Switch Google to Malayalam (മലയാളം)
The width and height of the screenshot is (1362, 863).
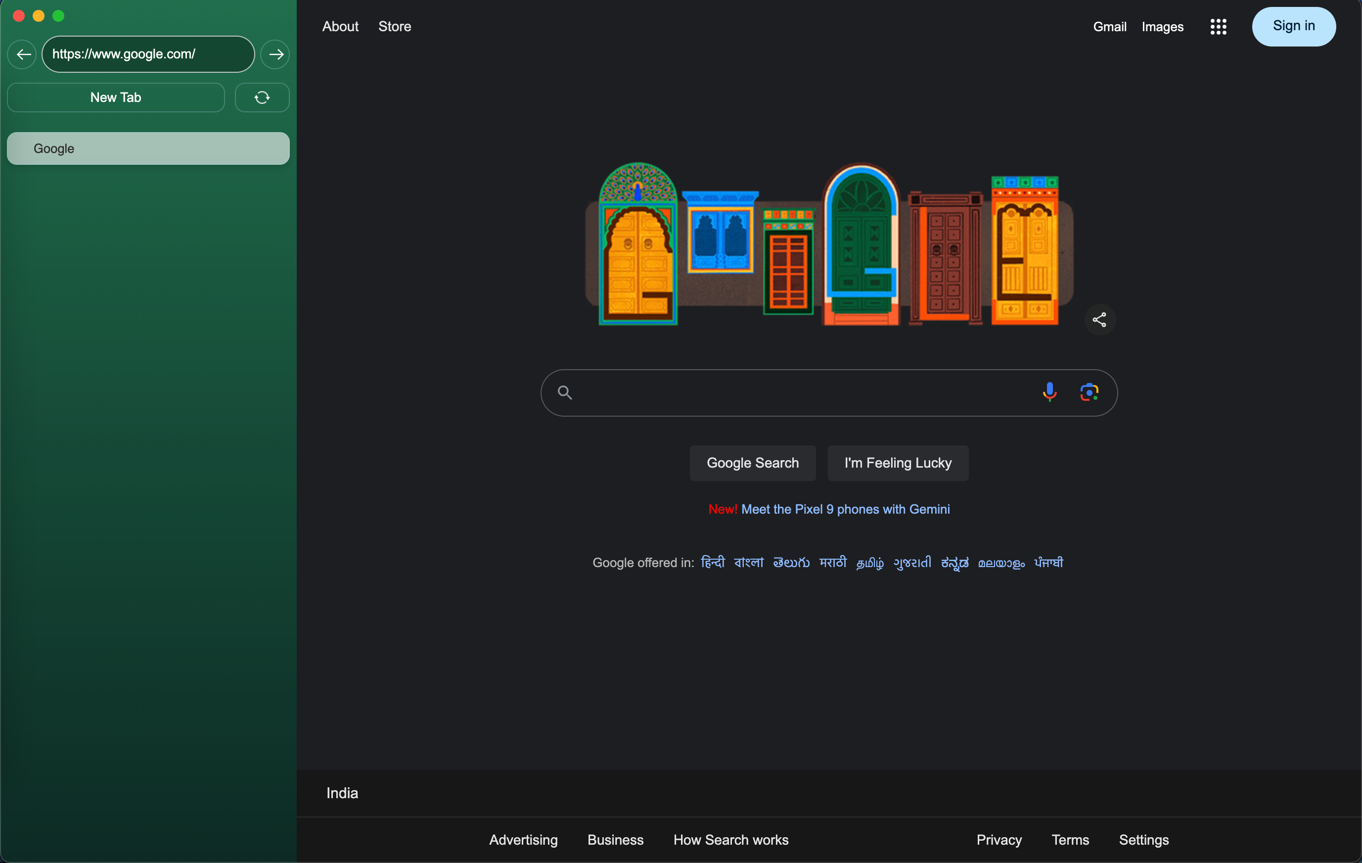[1001, 563]
